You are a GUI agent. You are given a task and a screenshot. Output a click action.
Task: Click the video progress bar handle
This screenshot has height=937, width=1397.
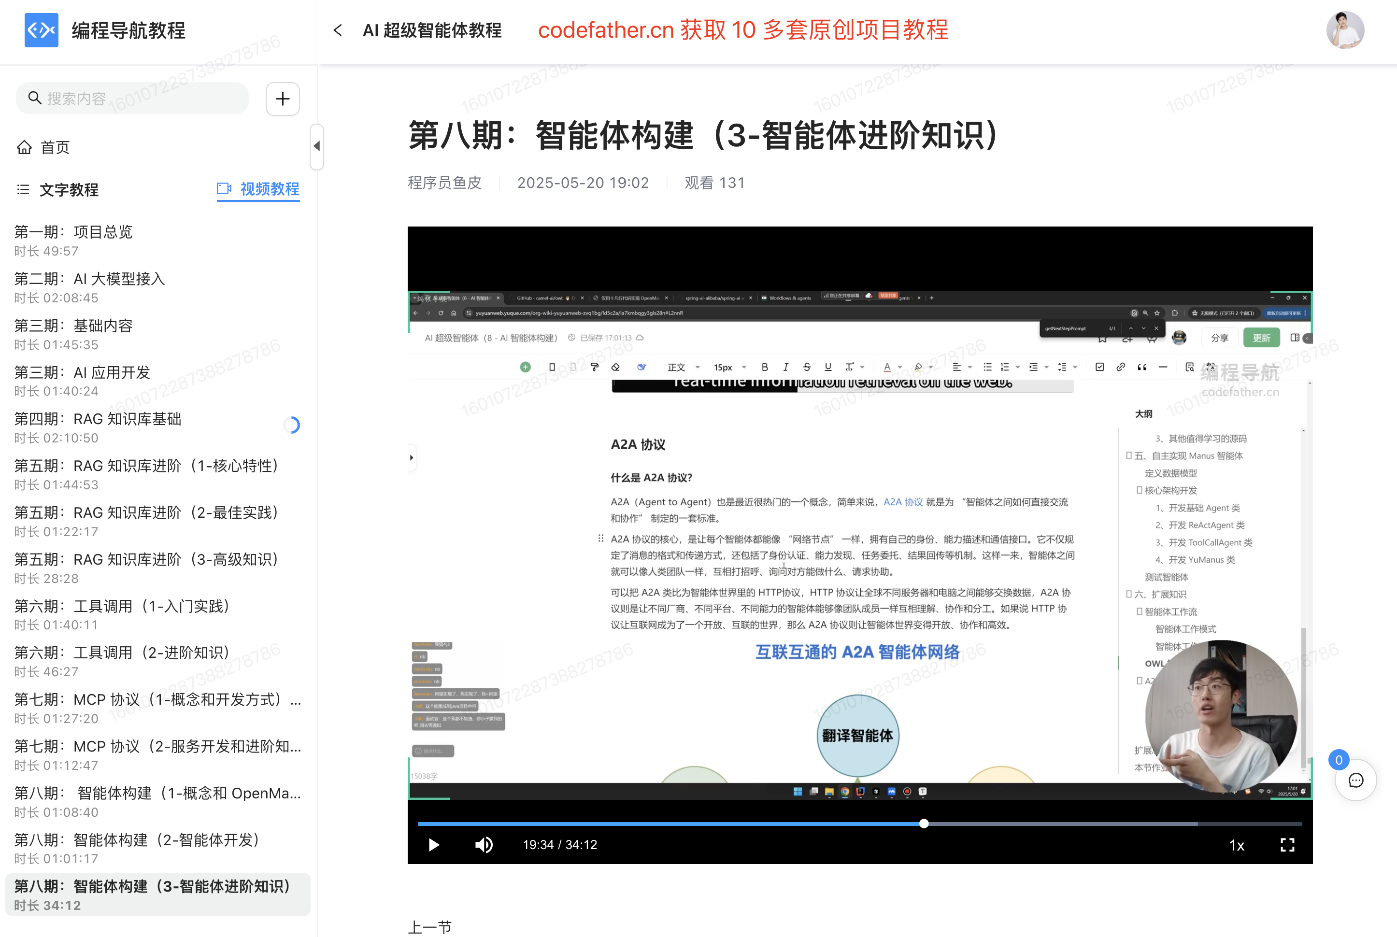click(x=924, y=823)
